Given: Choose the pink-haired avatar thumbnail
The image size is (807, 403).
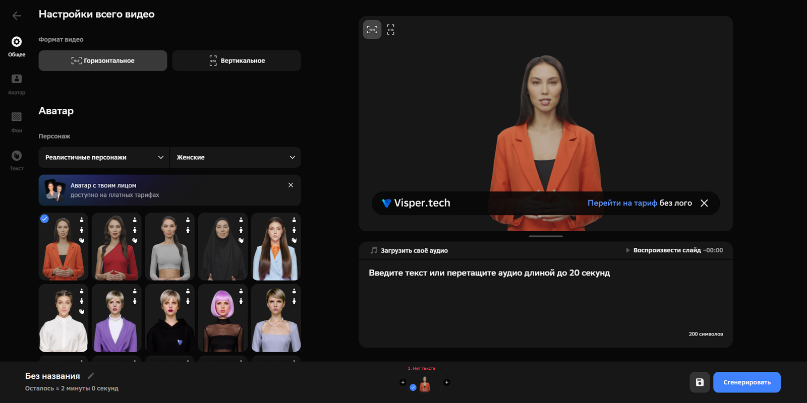Looking at the screenshot, I should [223, 318].
